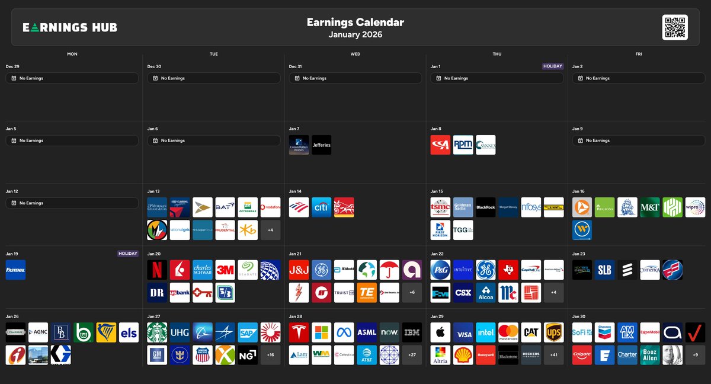Open Jefferies earnings on Jan 7
Image resolution: width=711 pixels, height=384 pixels.
point(322,145)
